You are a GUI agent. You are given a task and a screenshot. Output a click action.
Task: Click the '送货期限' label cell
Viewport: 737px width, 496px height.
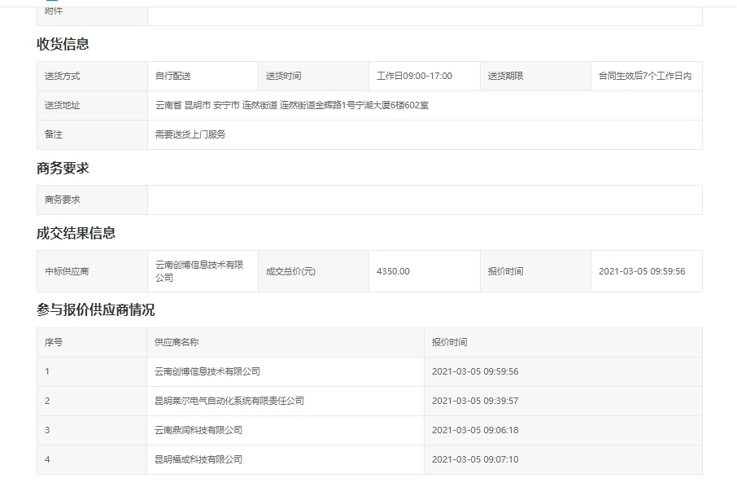(x=535, y=76)
